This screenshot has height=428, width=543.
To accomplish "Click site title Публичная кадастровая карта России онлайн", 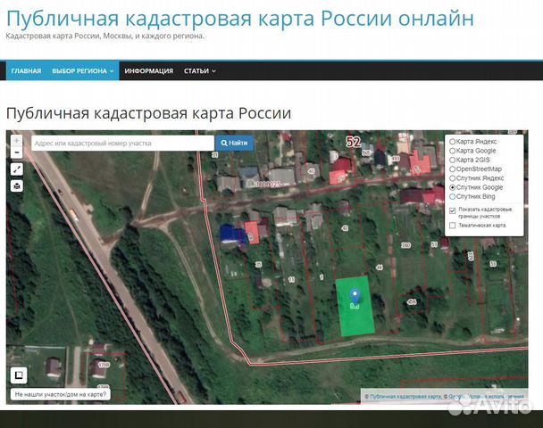I will coord(240,19).
